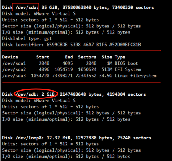This screenshot has width=172, height=161.
Task: Click the 513M size value
Action: tap(107, 69)
